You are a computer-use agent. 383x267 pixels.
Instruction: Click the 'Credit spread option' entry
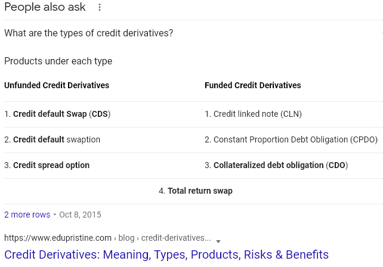(x=47, y=165)
